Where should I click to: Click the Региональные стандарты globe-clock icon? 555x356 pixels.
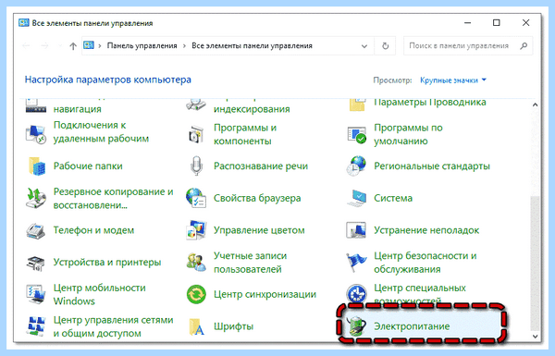point(356,166)
